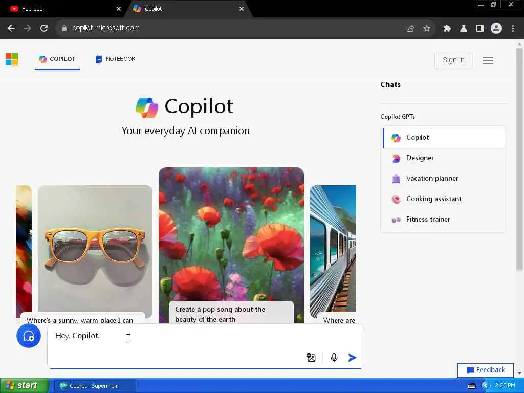Click the scrollbar down arrow
Screen dimensions: 524x393
click(519, 373)
